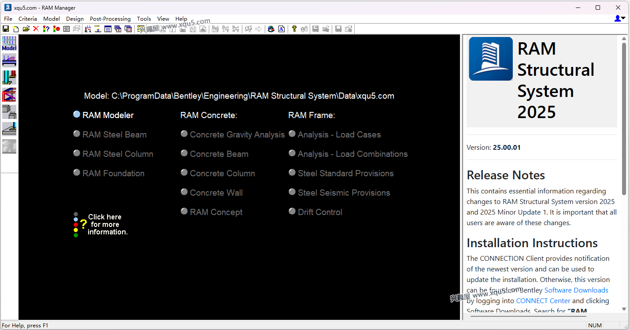Create a new model with the blank page icon
This screenshot has width=630, height=330.
pyautogui.click(x=16, y=29)
